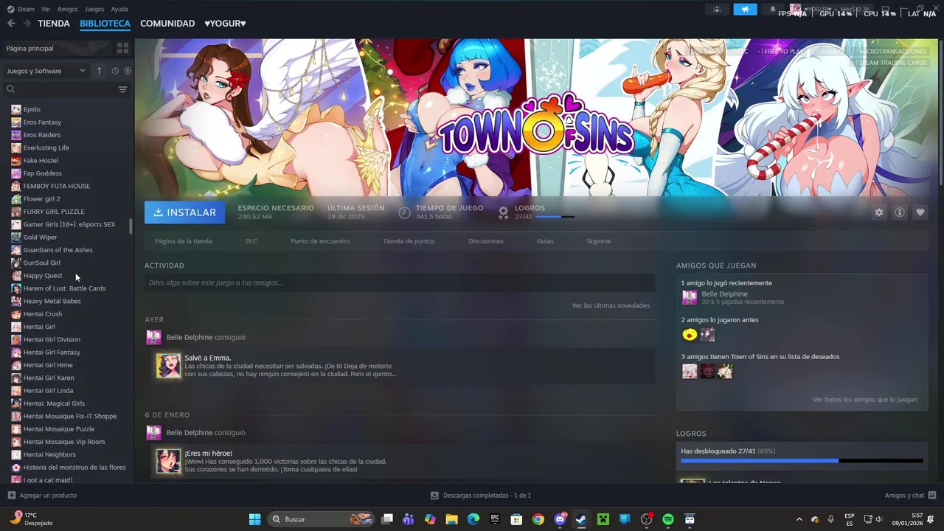Screen dimensions: 944x531
Task: Open Google Chrome from the taskbar
Action: (538, 519)
